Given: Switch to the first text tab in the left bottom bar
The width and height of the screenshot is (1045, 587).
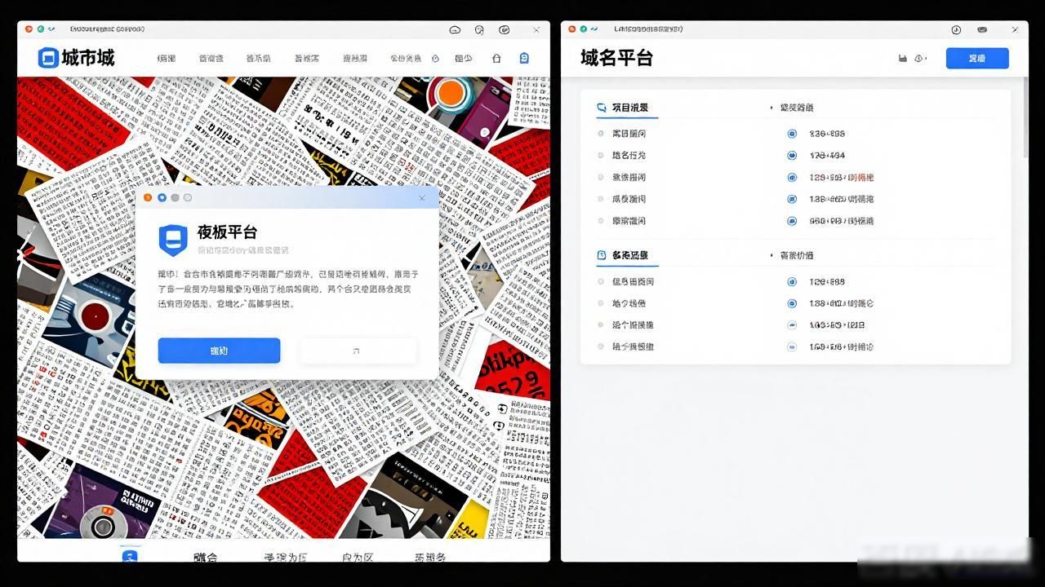Looking at the screenshot, I should (x=206, y=558).
